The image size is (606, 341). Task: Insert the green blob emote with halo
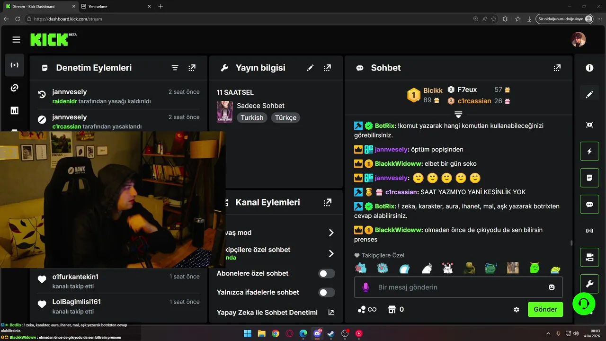pos(535,268)
